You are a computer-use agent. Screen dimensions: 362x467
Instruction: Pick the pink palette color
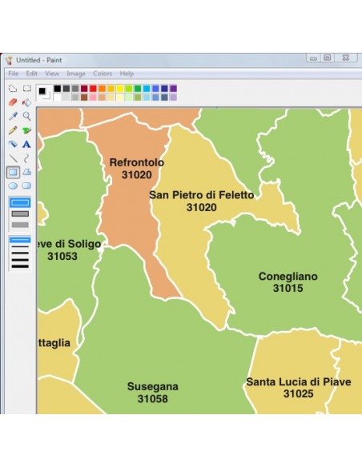[93, 97]
